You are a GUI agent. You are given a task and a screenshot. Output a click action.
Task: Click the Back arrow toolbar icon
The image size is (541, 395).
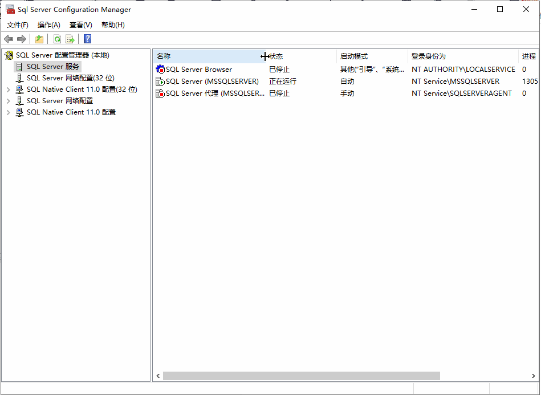[9, 39]
